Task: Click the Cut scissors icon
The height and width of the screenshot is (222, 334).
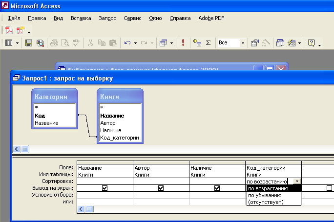Action: tap(90, 43)
